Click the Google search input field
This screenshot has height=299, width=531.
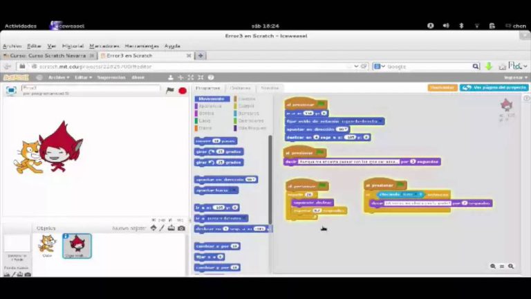429,66
